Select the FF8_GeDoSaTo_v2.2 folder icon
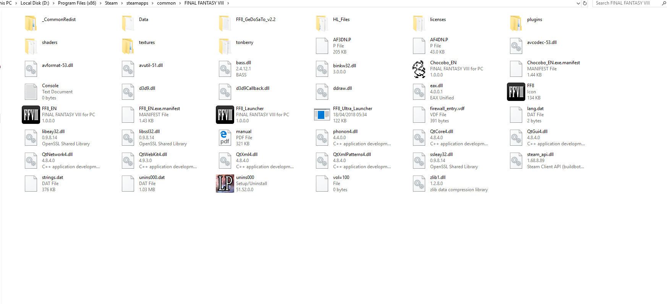Viewport: 667px width, 304px height. [225, 23]
